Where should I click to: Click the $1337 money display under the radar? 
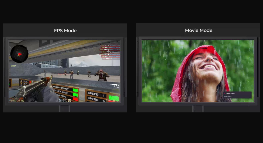[13, 66]
